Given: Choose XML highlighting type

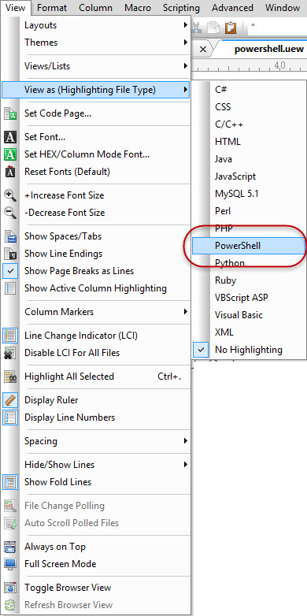Looking at the screenshot, I should coord(249,332).
